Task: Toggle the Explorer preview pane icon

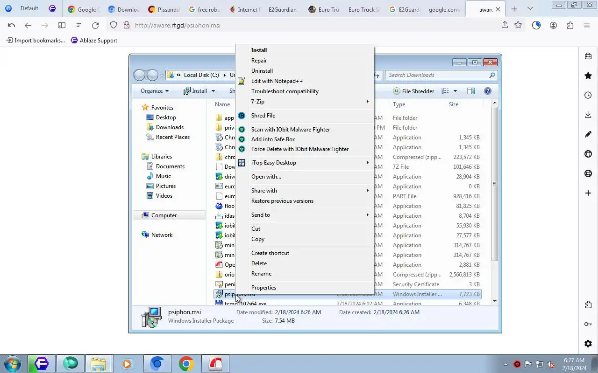Action: point(470,91)
